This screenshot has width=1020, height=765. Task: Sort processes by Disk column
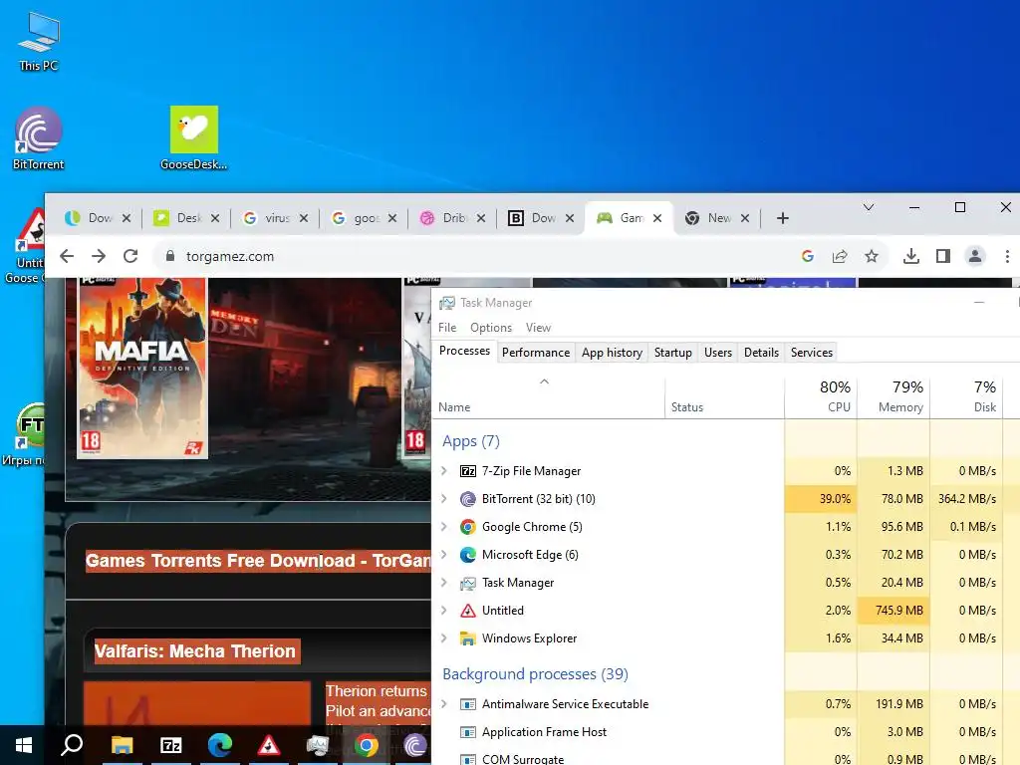[x=966, y=396]
